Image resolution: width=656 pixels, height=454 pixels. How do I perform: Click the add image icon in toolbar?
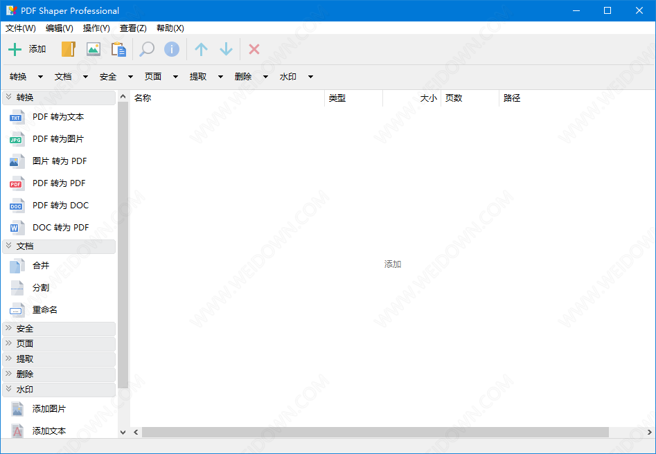click(94, 49)
